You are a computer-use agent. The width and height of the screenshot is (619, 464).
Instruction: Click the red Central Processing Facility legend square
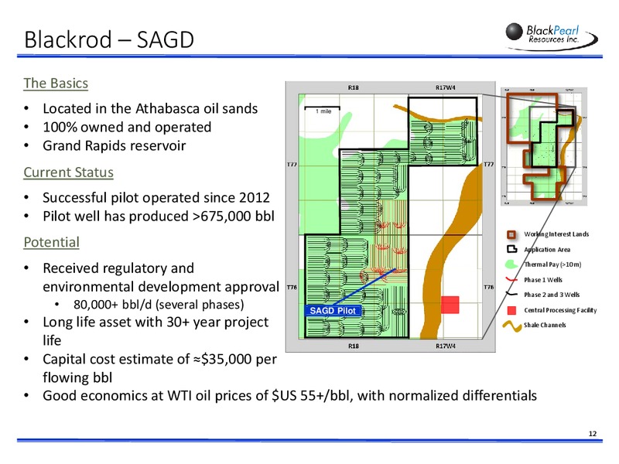pos(511,310)
